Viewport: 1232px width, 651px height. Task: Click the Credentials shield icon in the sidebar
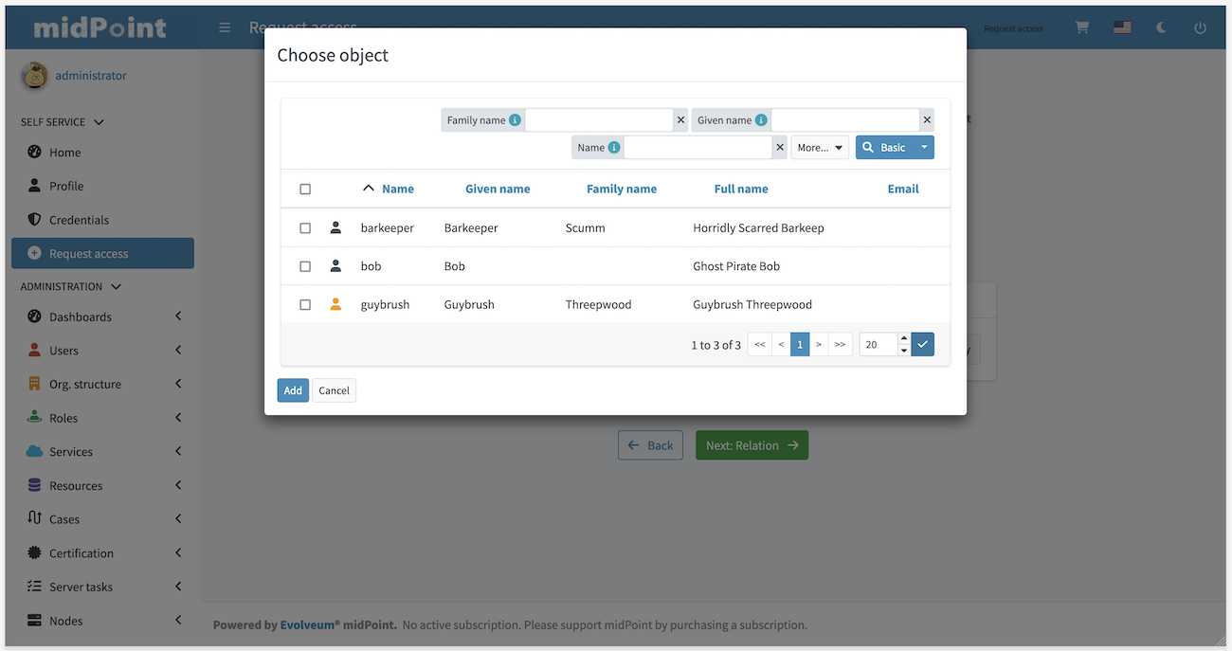point(35,219)
